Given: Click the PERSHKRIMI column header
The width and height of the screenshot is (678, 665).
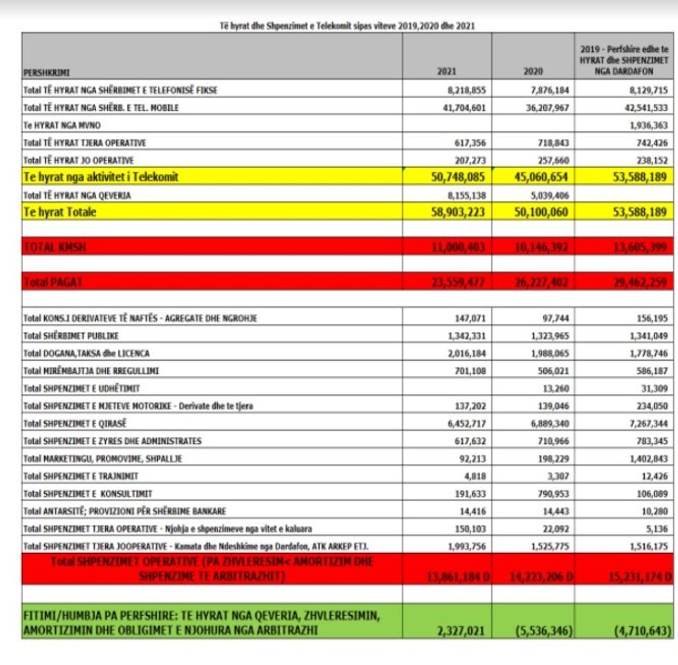Looking at the screenshot, I should point(47,72).
